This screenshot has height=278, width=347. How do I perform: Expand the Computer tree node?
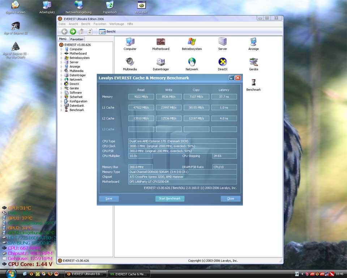click(x=61, y=49)
